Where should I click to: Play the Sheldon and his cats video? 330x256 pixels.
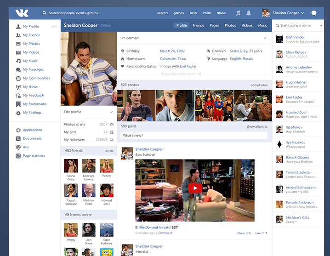coord(195,188)
